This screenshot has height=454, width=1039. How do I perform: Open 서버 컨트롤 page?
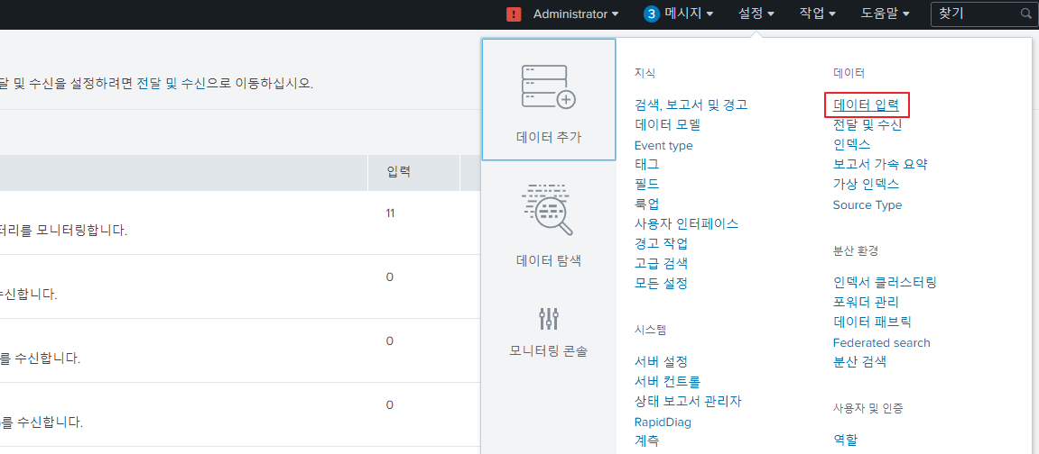pyautogui.click(x=667, y=381)
